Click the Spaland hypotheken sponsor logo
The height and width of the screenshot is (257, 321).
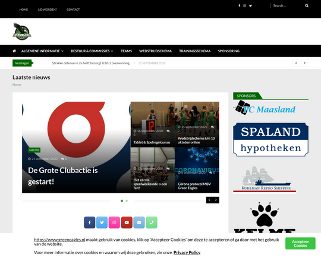pyautogui.click(x=270, y=140)
